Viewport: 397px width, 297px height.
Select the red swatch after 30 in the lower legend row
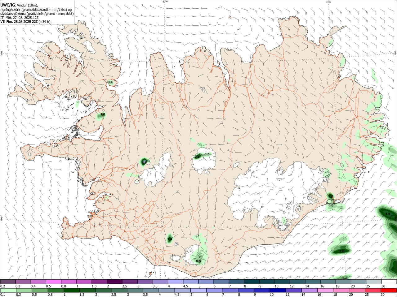389,290
